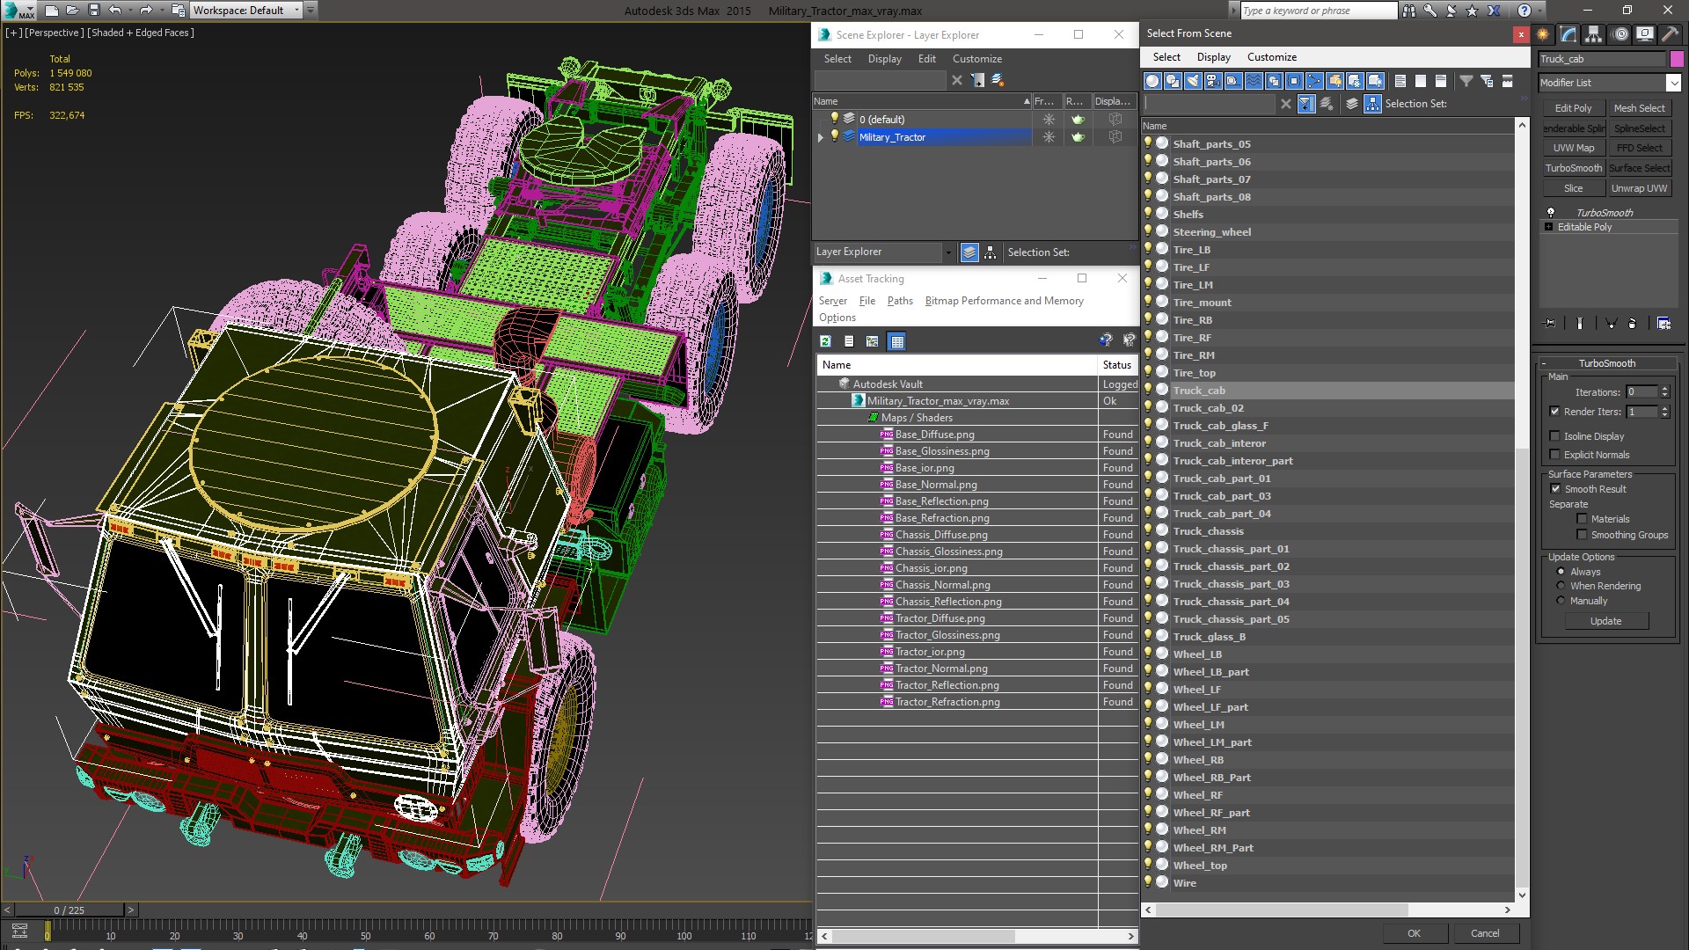This screenshot has height=950, width=1689.
Task: Click the Open File folder icon
Action: pyautogui.click(x=73, y=11)
